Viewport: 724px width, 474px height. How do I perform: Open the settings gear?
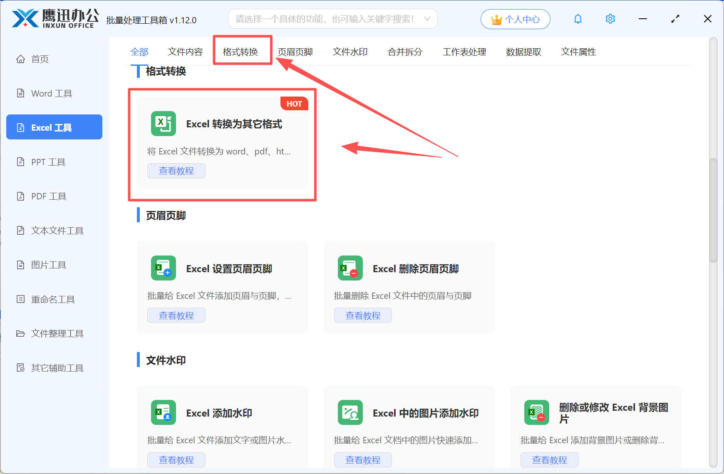coord(610,18)
